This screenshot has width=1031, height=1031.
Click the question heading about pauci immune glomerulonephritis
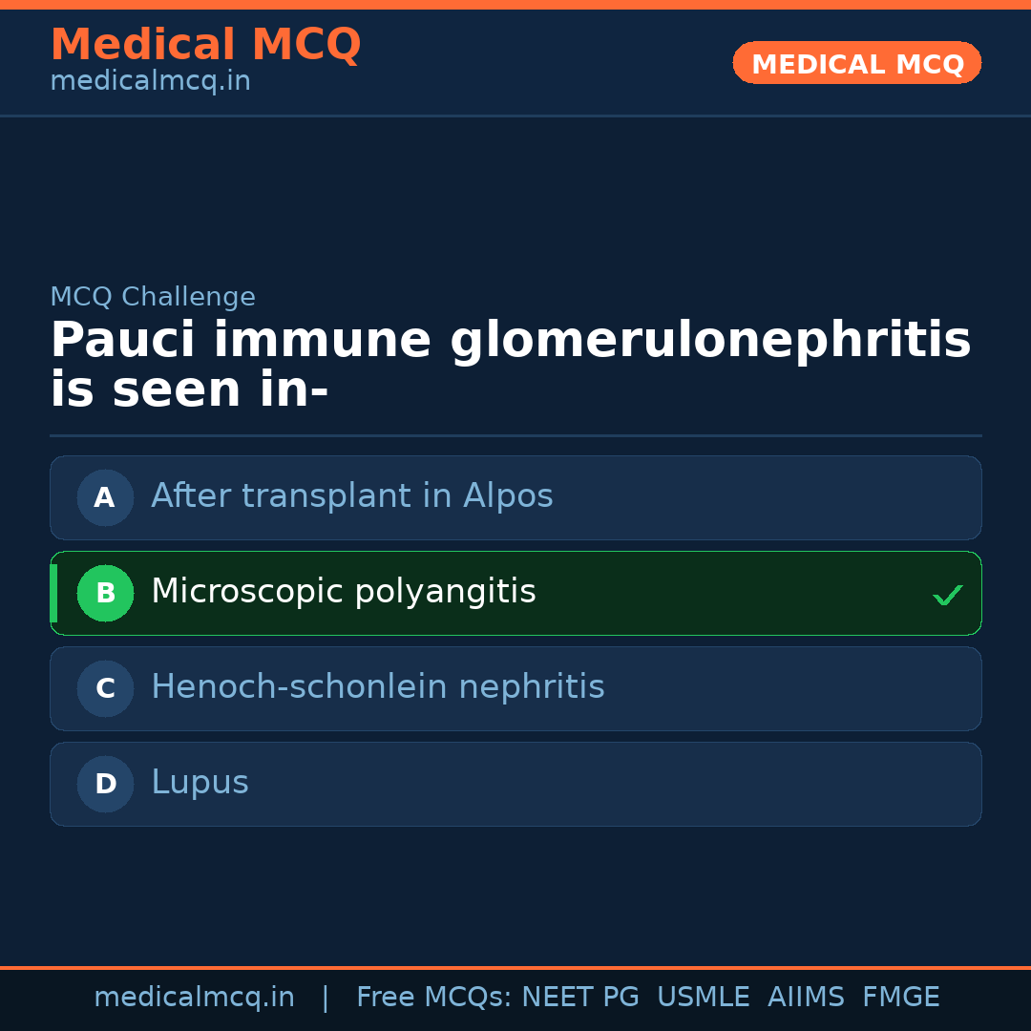(510, 366)
